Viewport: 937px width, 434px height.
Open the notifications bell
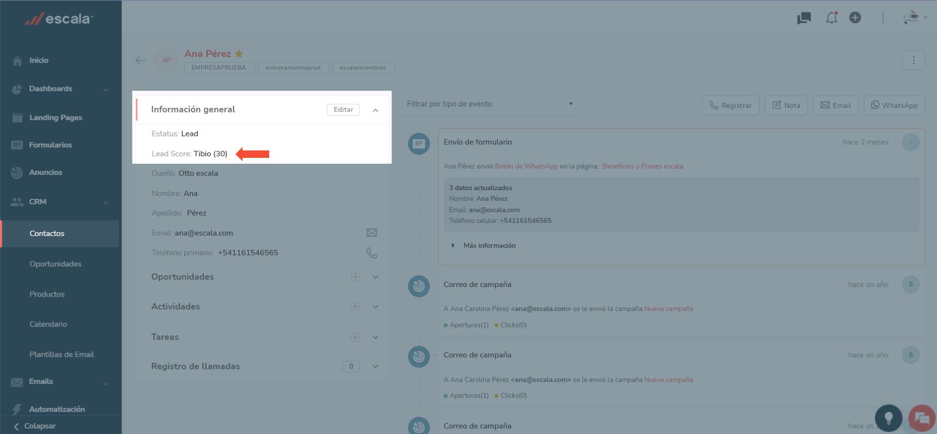tap(832, 18)
